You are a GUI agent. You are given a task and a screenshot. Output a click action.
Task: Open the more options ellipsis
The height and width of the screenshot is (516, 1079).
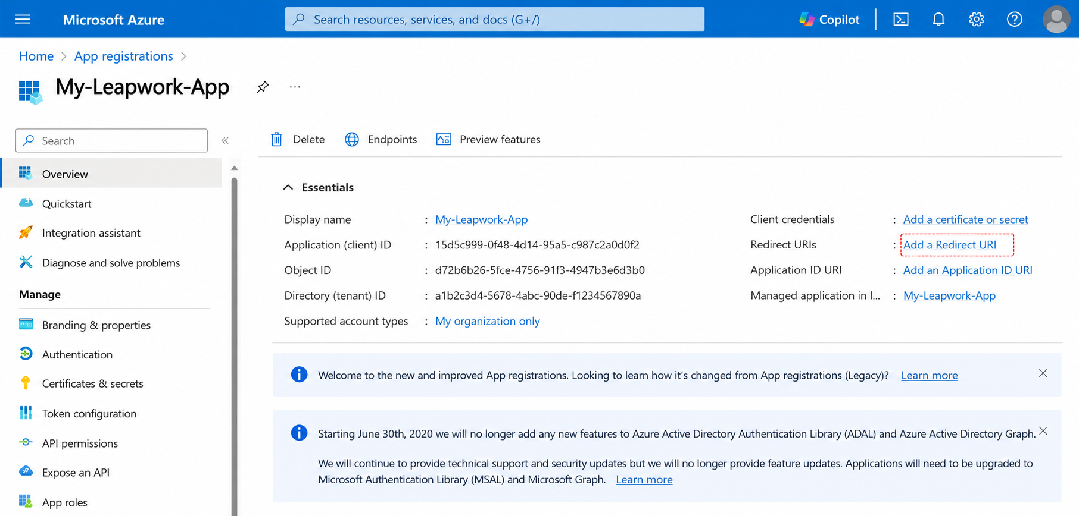[x=295, y=87]
